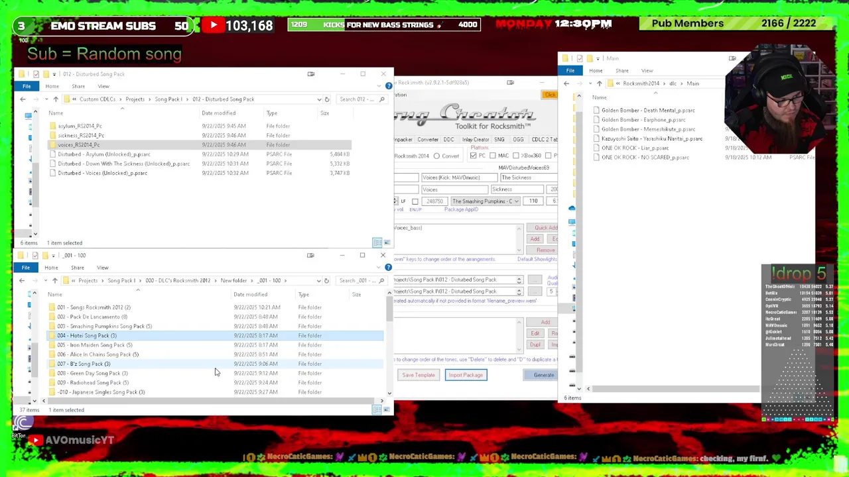Screen dimensions: 849x477
Task: Go back in Disturbed Song Pack window
Action: click(23, 99)
